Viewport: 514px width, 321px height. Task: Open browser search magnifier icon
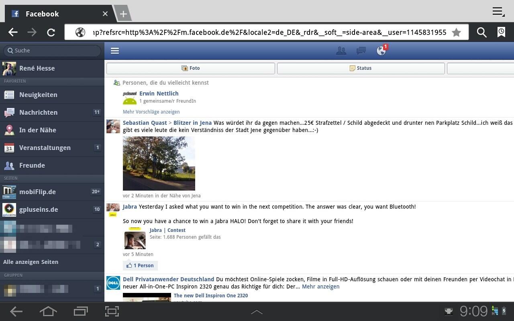[x=481, y=33]
